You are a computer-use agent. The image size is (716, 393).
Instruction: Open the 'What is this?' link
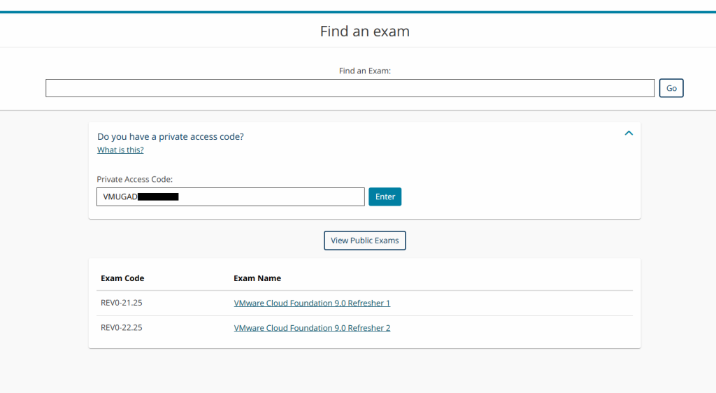click(120, 150)
